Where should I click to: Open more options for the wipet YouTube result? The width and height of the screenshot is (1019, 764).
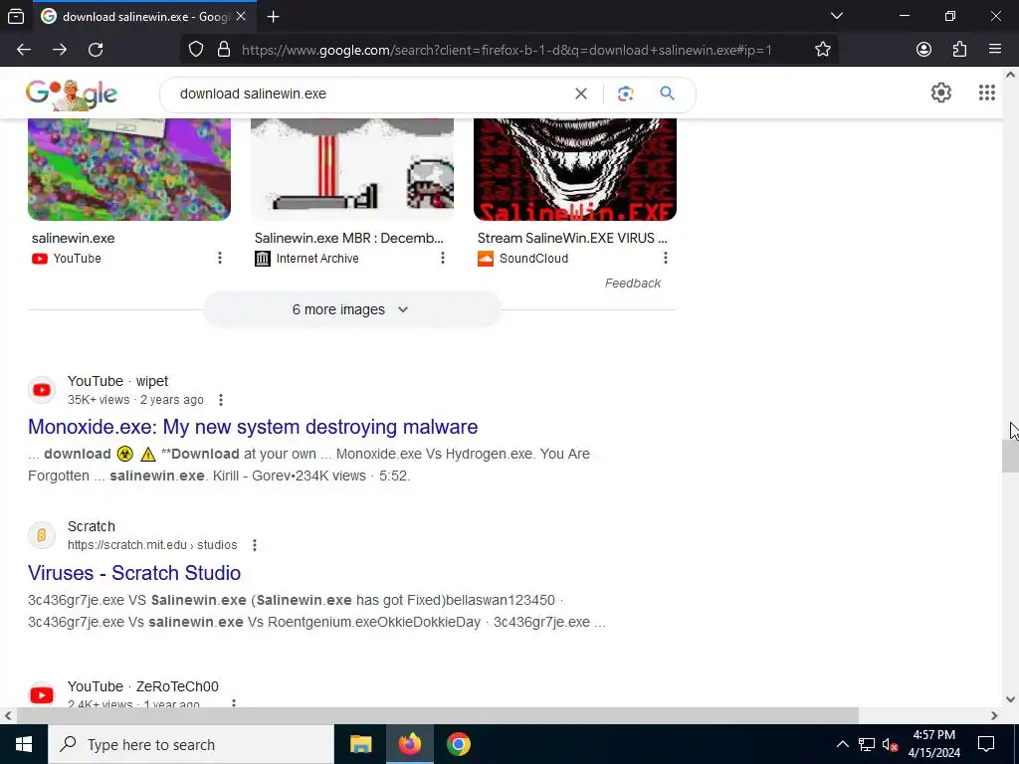click(x=221, y=400)
